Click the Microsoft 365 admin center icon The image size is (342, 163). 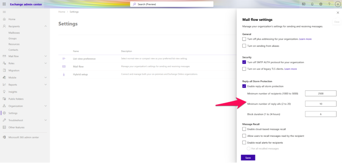tap(4, 137)
